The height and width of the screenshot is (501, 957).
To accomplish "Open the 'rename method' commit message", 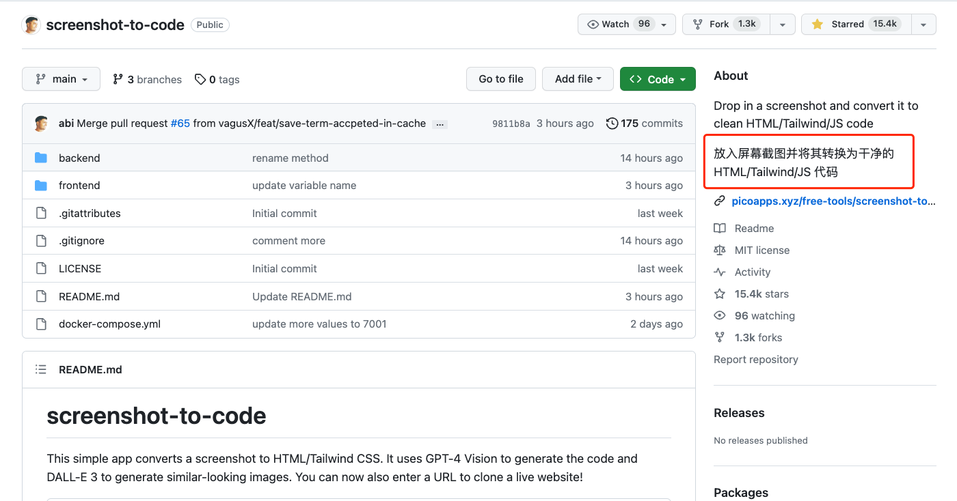I will tap(291, 158).
